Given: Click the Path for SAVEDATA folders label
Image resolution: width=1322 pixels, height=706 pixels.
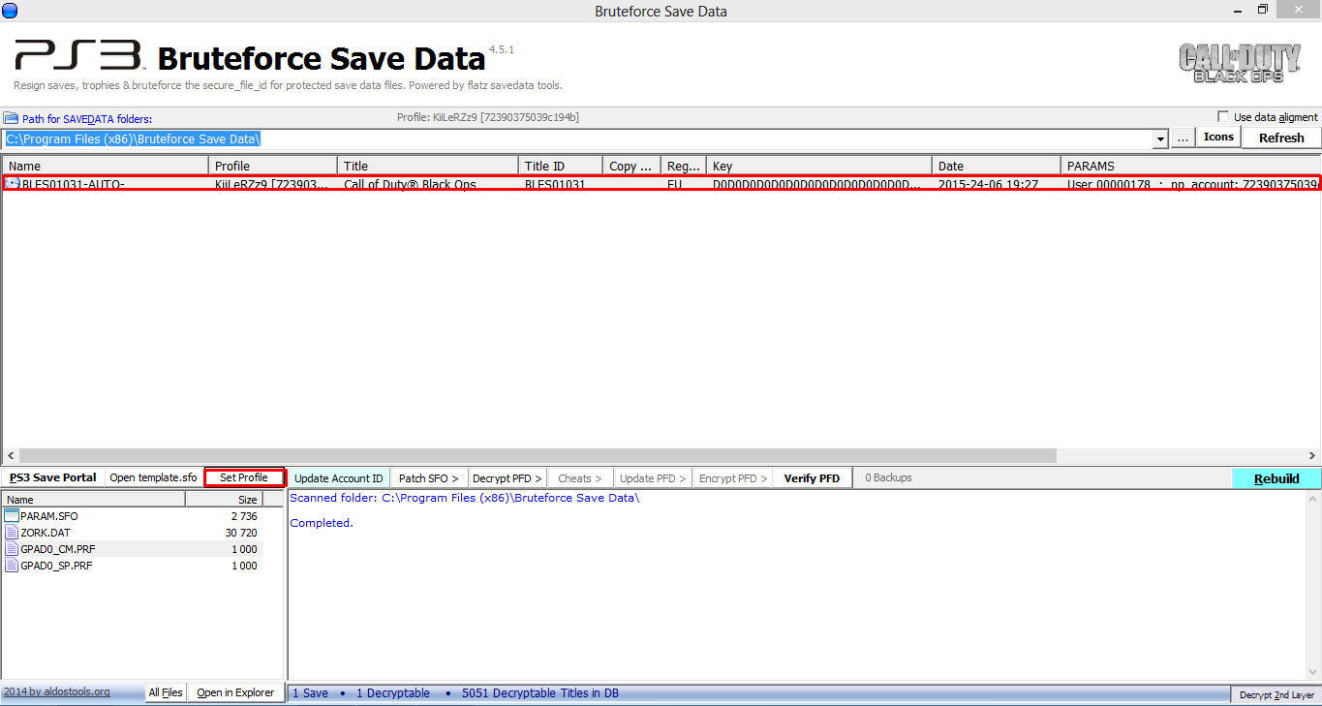Looking at the screenshot, I should (87, 118).
